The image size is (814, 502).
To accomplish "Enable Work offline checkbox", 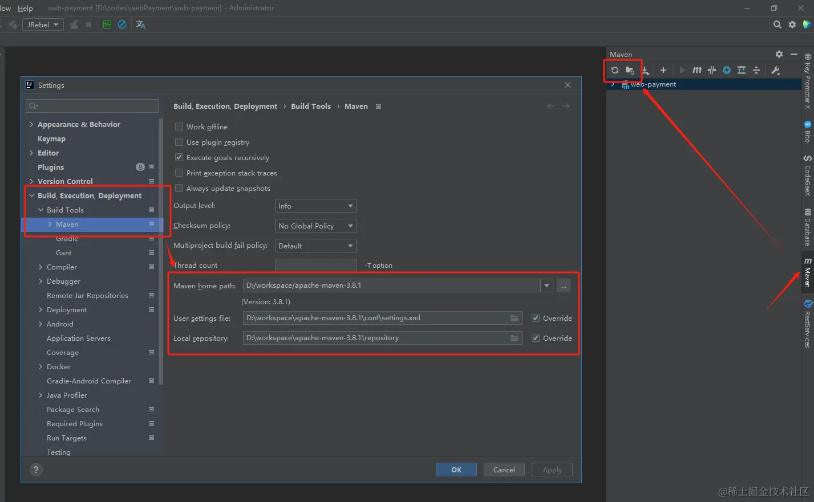I will [179, 126].
